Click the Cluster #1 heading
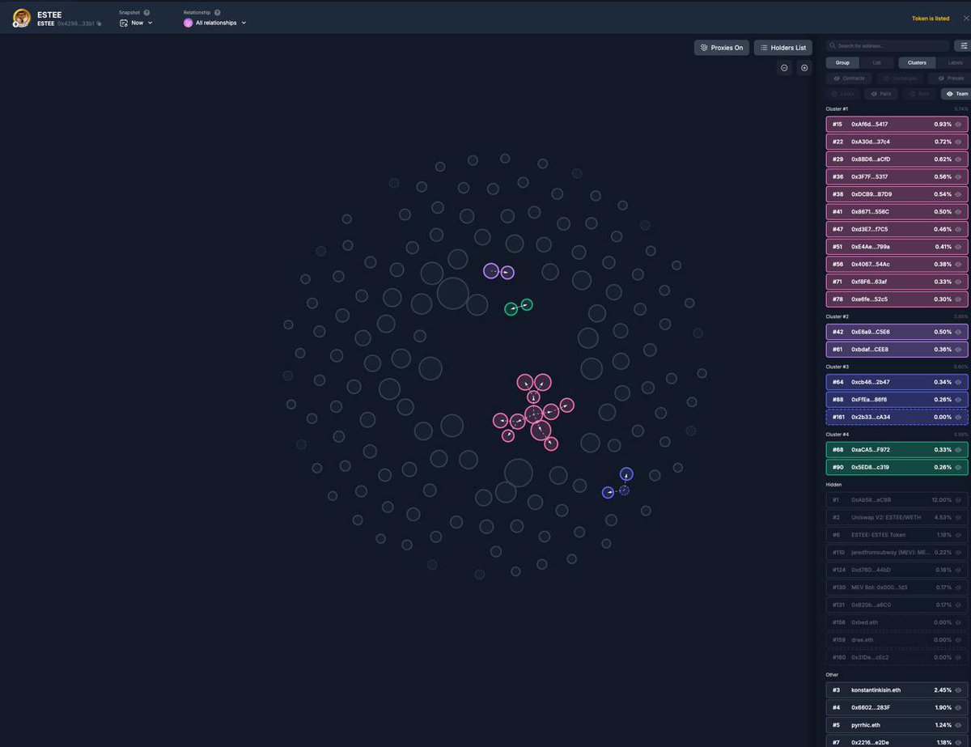Viewport: 971px width, 747px height. pyautogui.click(x=837, y=109)
